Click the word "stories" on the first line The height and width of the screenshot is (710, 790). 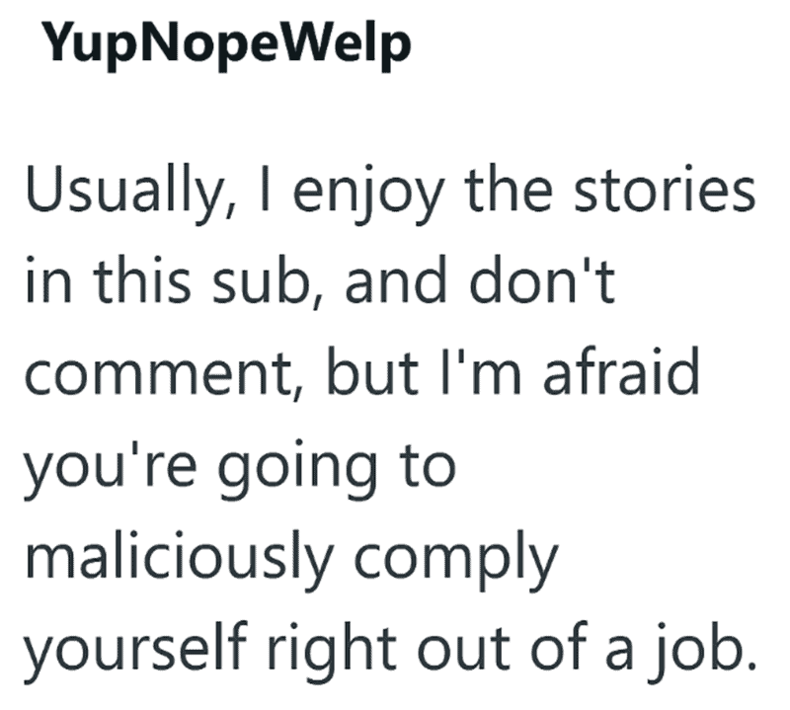665,188
